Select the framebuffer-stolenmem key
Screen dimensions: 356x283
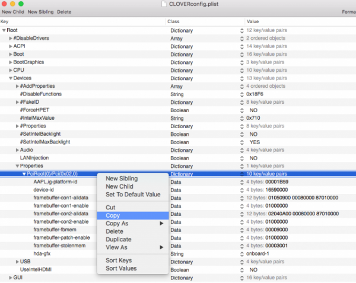(59, 246)
